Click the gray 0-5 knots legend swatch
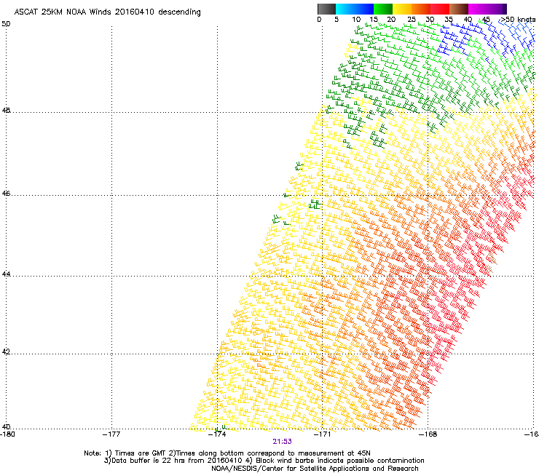 [326, 9]
